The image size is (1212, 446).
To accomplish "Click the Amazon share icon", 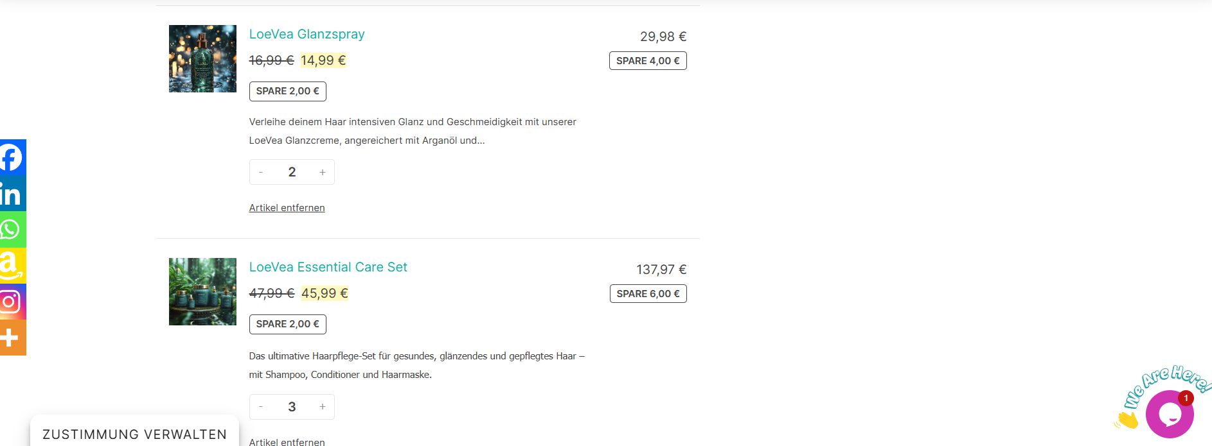I will pos(12,266).
